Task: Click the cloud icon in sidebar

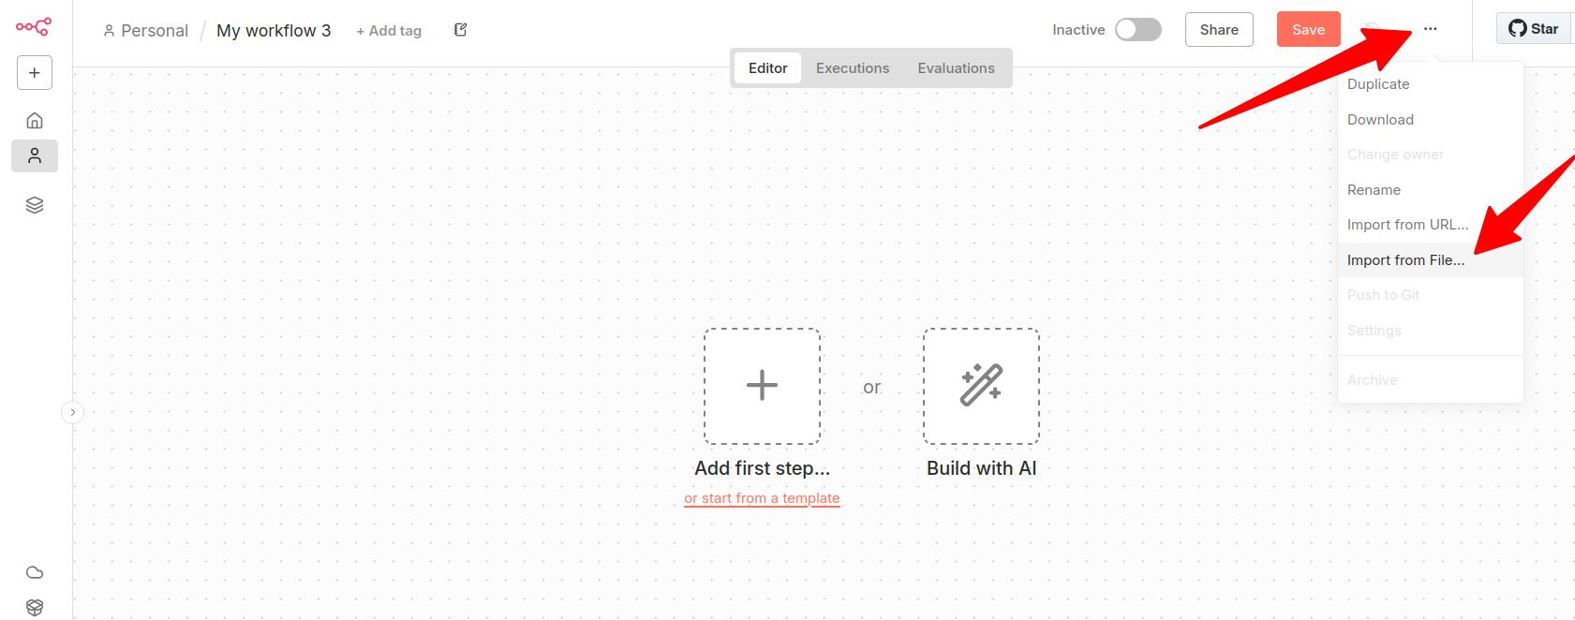Action: [x=35, y=572]
